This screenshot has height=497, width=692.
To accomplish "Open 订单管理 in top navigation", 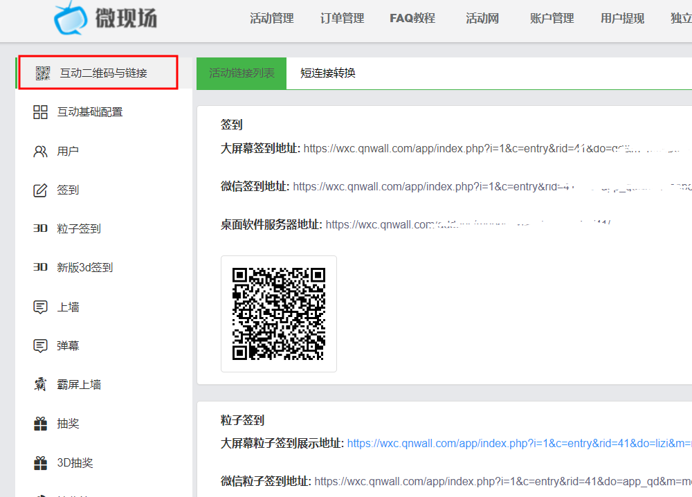I will tap(342, 19).
